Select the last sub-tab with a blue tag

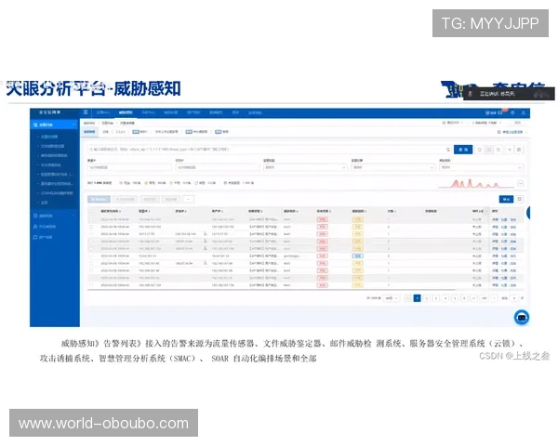click(x=221, y=132)
